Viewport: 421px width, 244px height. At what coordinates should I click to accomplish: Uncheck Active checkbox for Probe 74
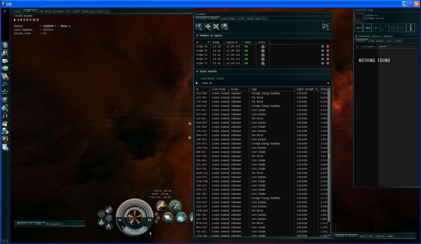click(x=263, y=55)
